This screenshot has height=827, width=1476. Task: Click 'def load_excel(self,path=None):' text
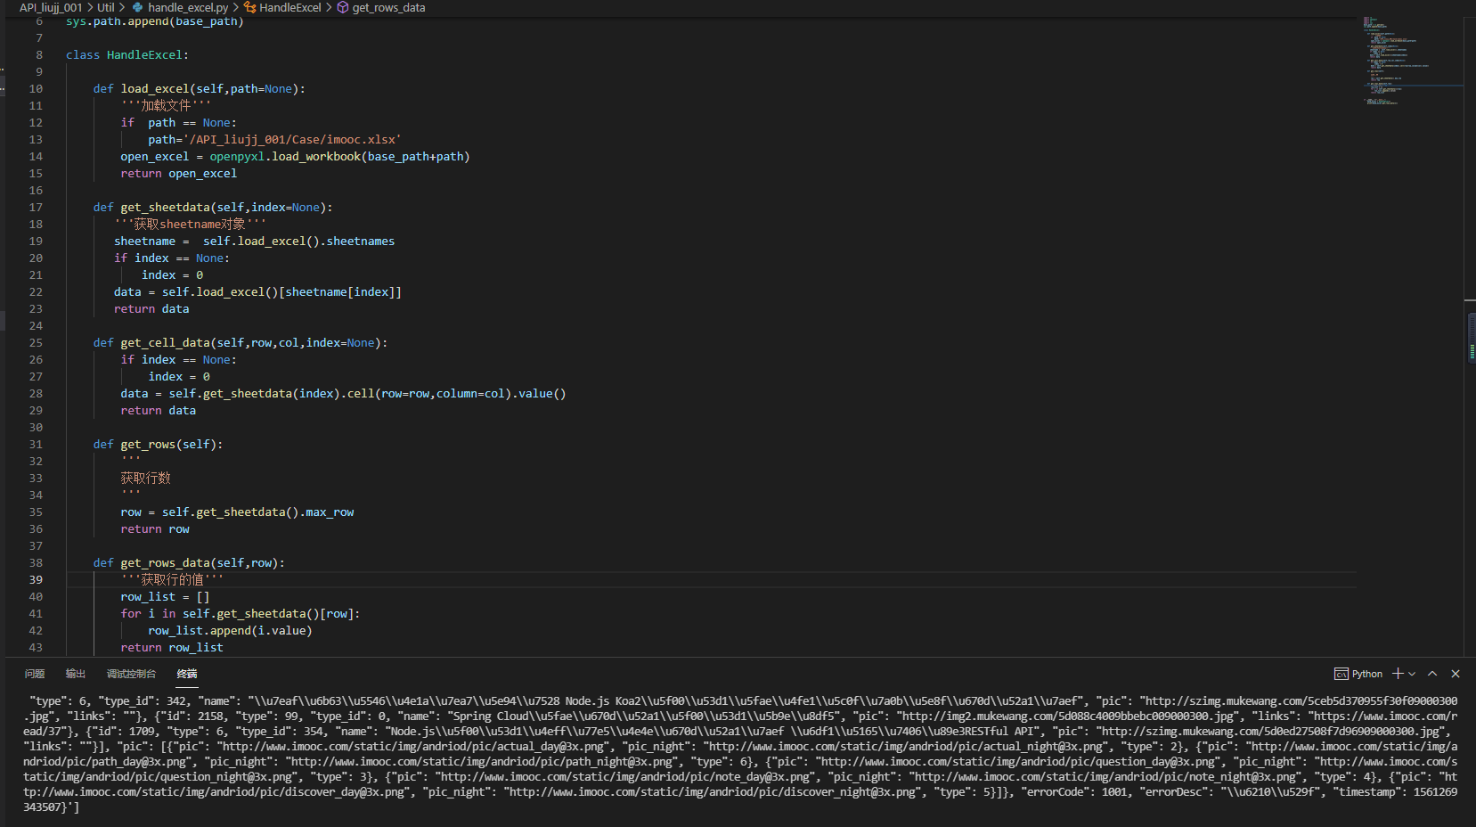(200, 88)
